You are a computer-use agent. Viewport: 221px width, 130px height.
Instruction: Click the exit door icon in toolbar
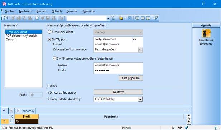[x=6, y=18]
